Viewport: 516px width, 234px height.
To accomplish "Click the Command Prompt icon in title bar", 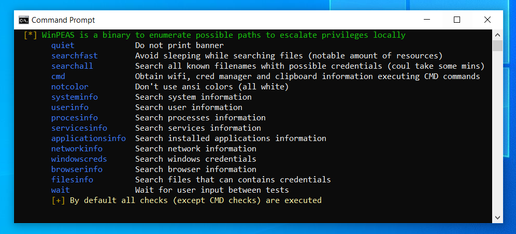I will click(x=23, y=20).
